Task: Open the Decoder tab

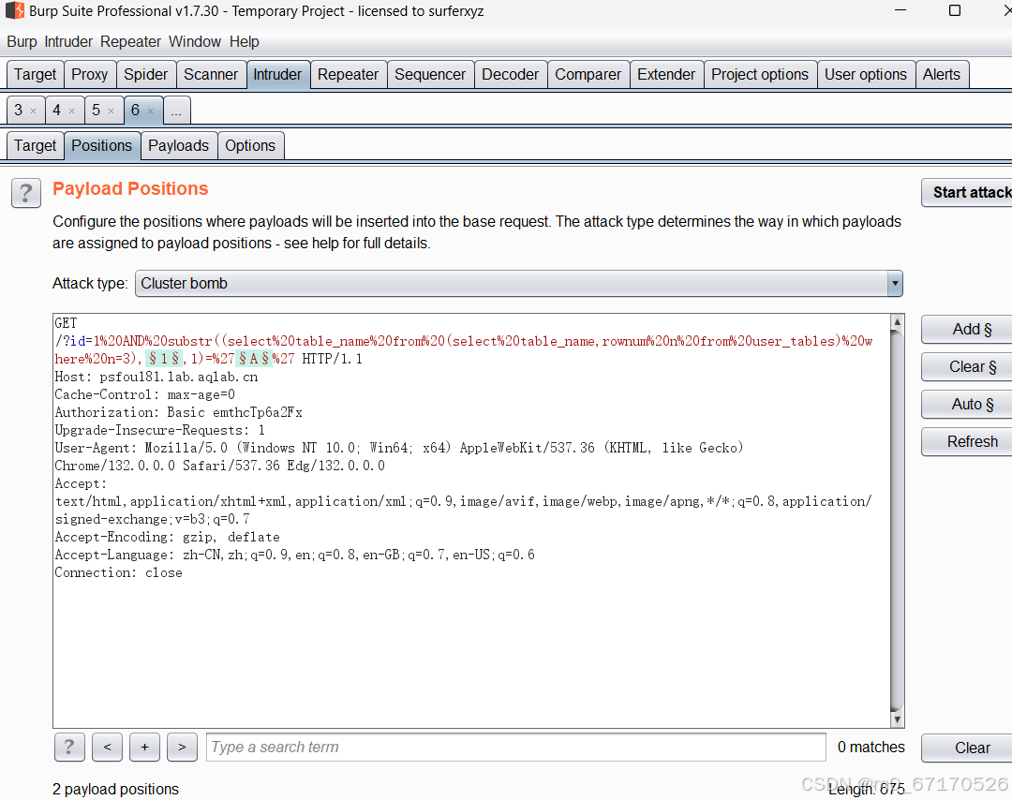Action: pyautogui.click(x=510, y=75)
